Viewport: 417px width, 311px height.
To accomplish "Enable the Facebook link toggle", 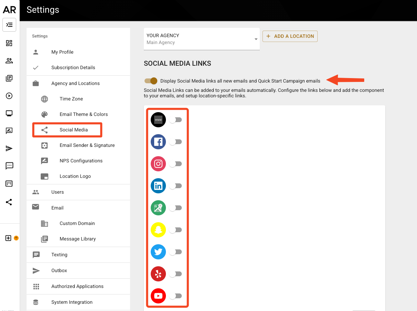I will (176, 142).
